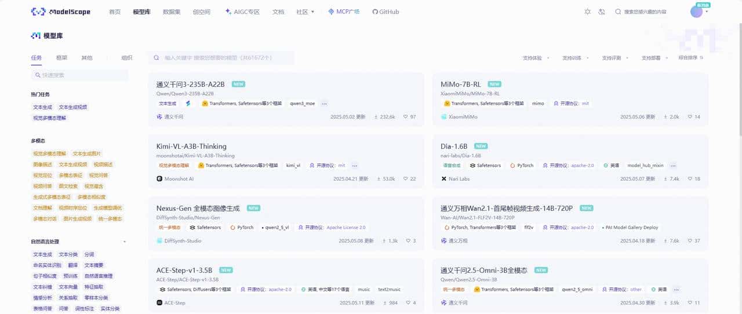742x314 pixels.
Task: Open the user avatar menu
Action: click(x=696, y=12)
